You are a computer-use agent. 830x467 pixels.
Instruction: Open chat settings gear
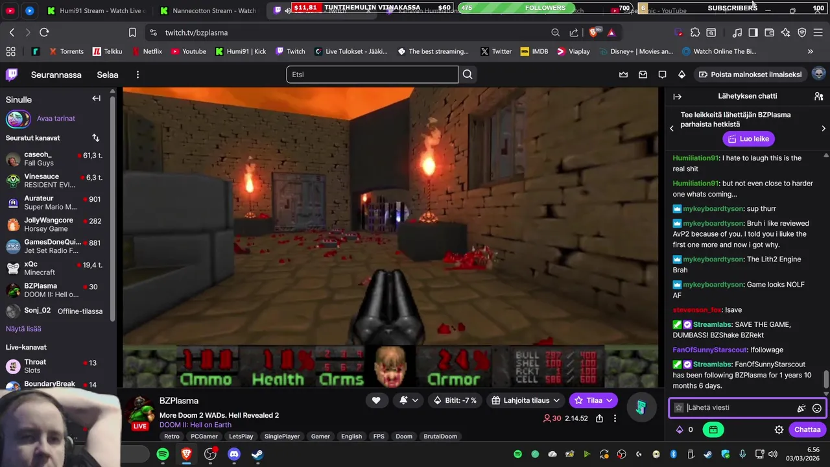pyautogui.click(x=779, y=429)
